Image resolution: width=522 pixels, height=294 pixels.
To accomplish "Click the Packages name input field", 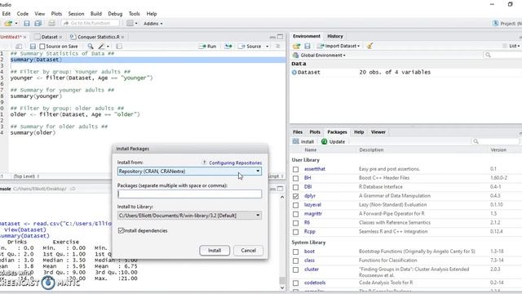I will click(189, 194).
